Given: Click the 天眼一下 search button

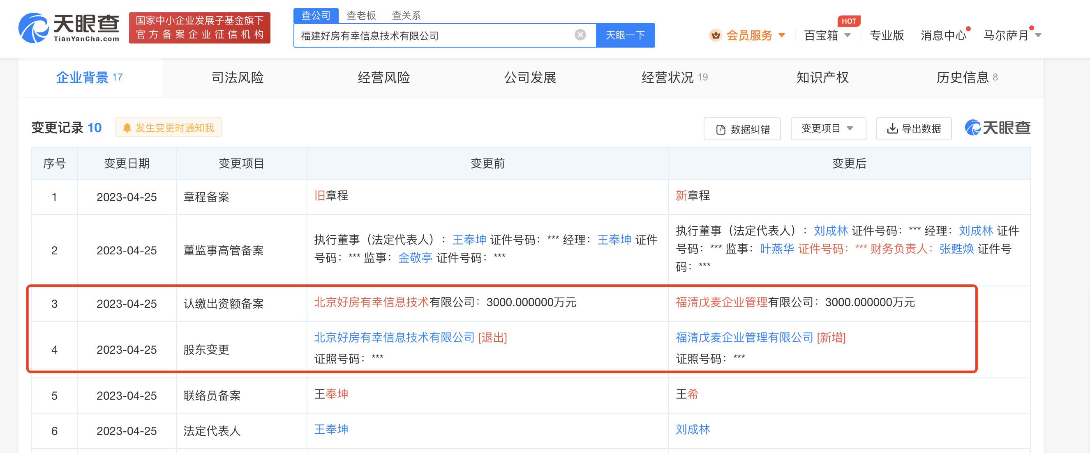Looking at the screenshot, I should pos(625,36).
